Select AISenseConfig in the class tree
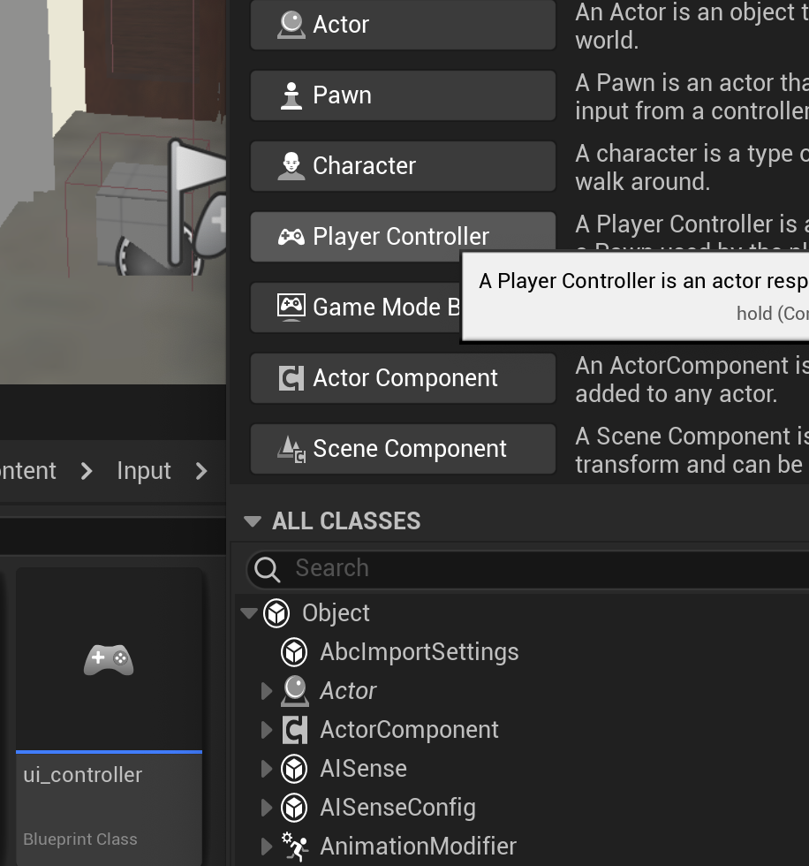809x866 pixels. (397, 808)
